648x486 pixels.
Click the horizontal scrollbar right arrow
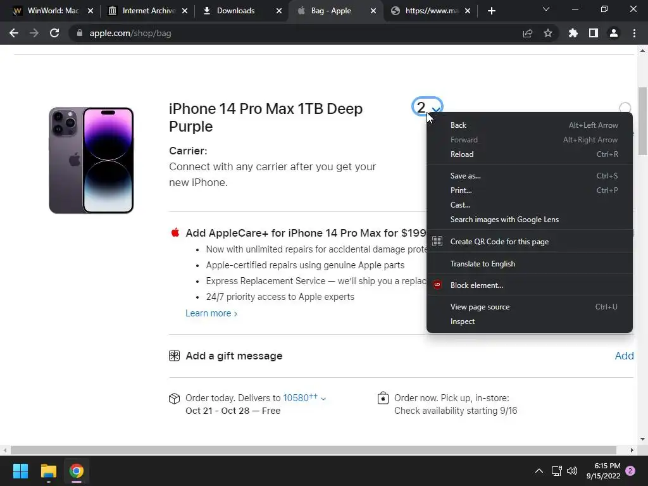[x=632, y=450]
